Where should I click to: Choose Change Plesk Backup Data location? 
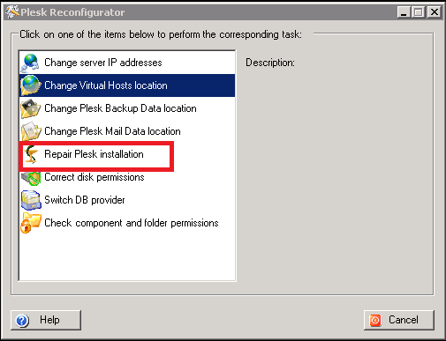point(127,108)
